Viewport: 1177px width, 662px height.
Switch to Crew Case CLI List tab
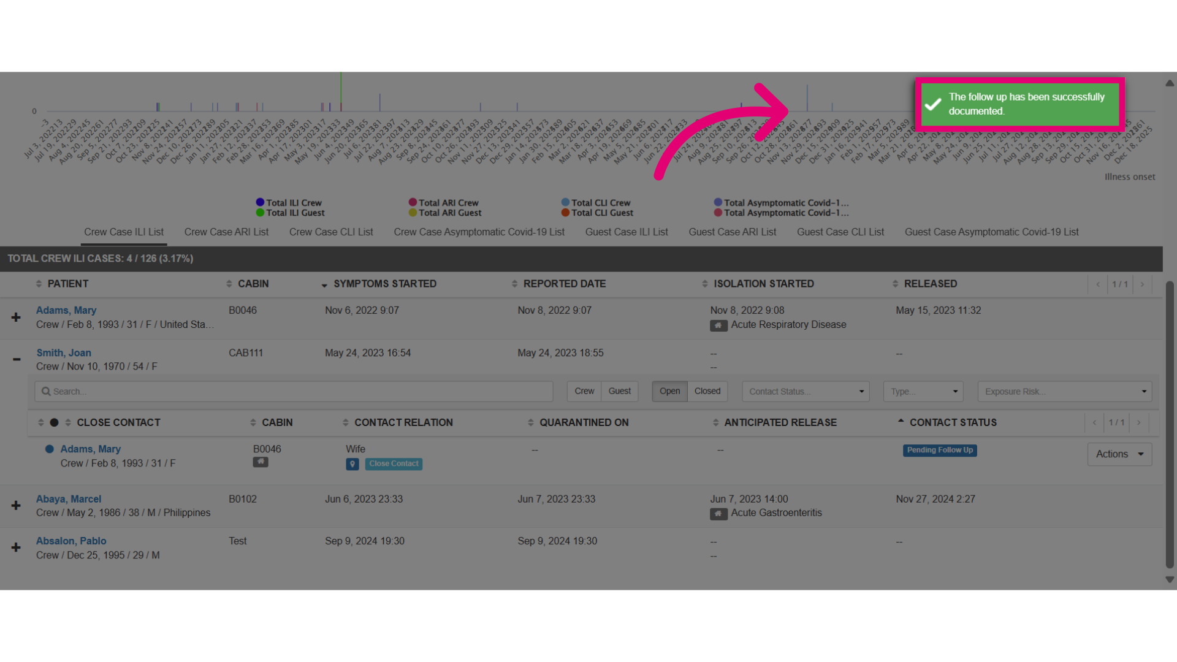[x=331, y=232]
